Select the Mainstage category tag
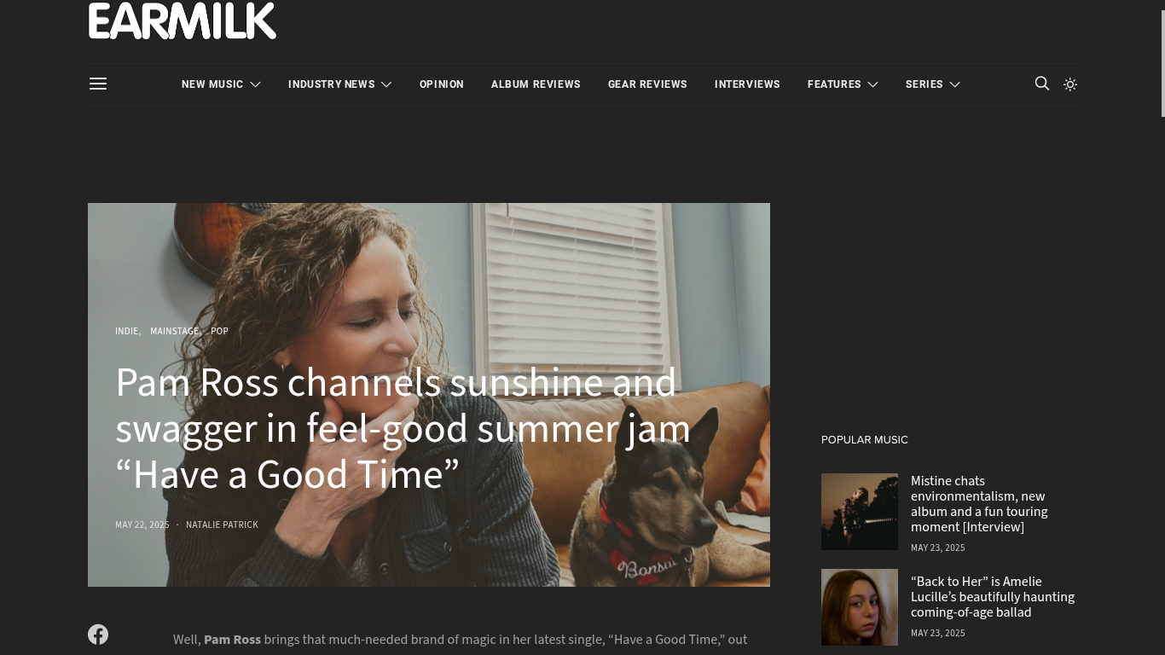Screen dimensions: 1165x655 (x=174, y=331)
